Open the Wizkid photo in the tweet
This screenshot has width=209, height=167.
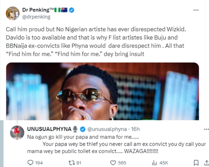point(102,91)
